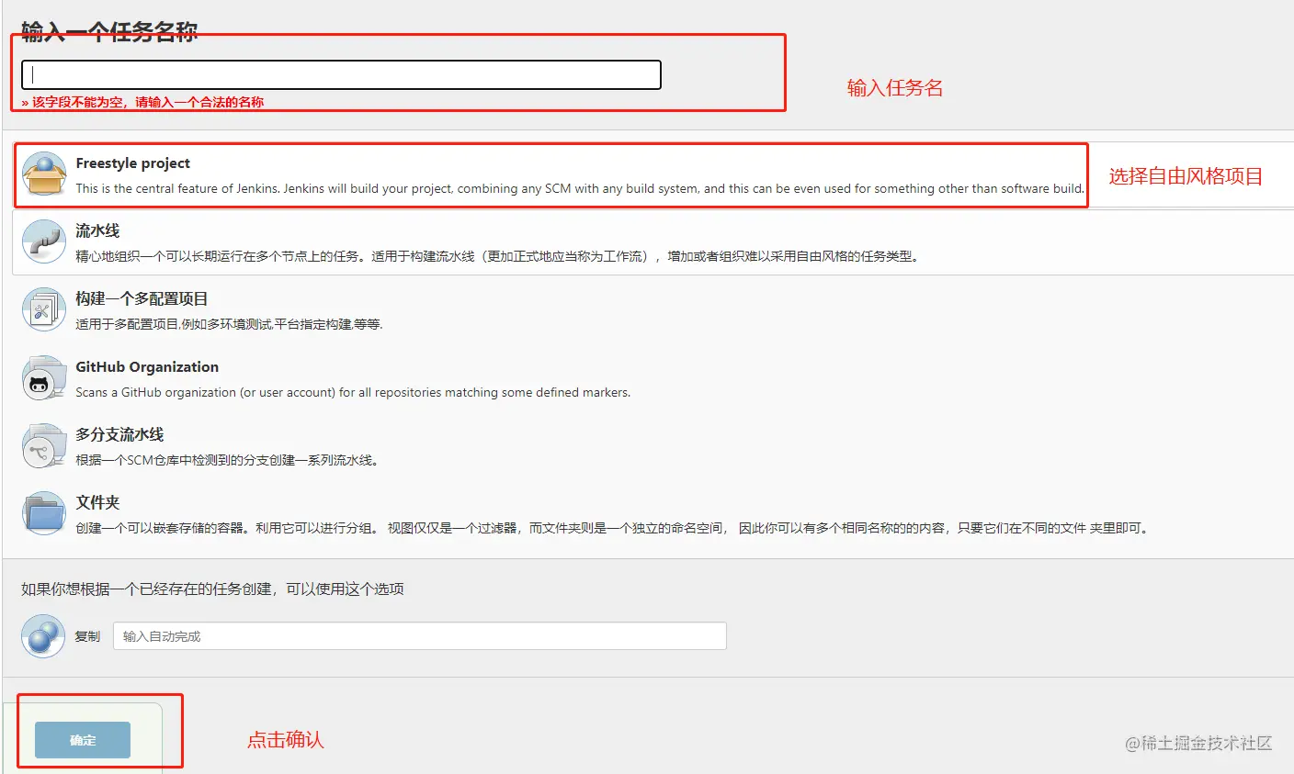Viewport: 1294px width, 774px height.
Task: Select the 构建一个多配置项目 title
Action: point(142,298)
